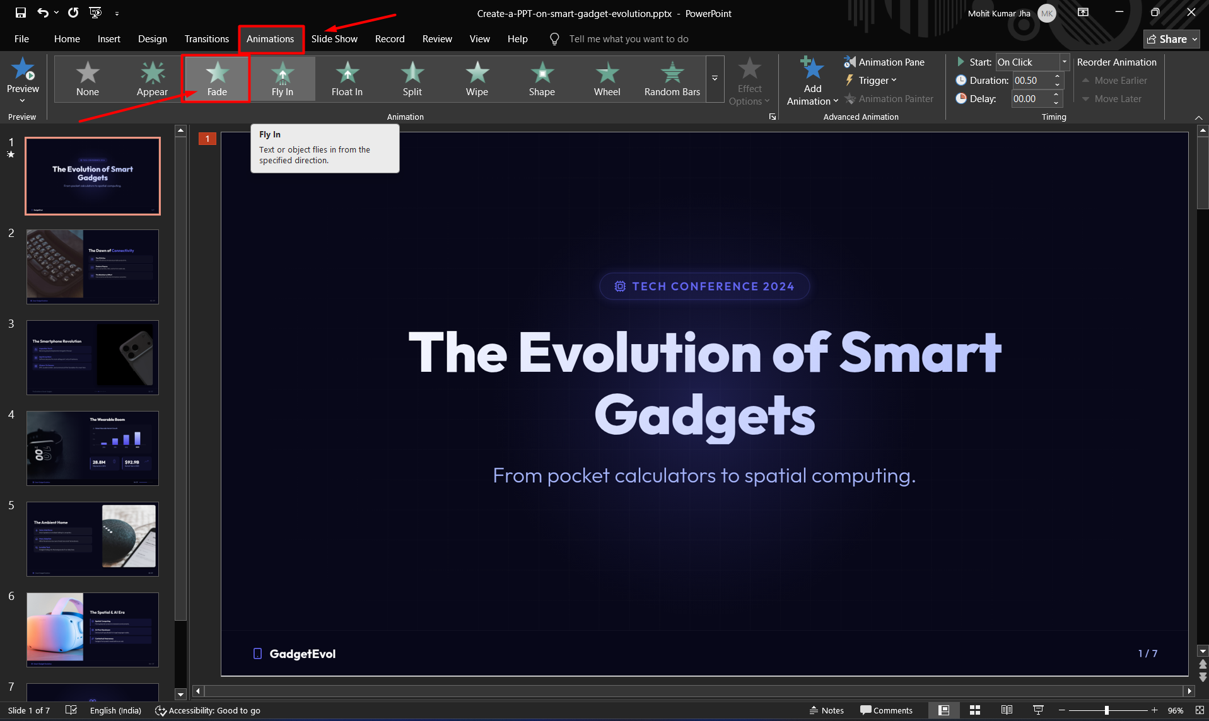Click zoom in plus button
The width and height of the screenshot is (1209, 721).
[x=1154, y=710]
